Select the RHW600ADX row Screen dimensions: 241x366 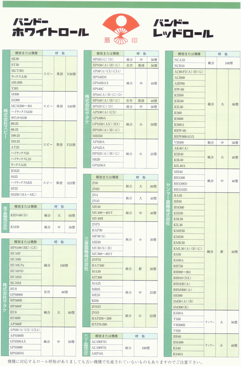coord(189,136)
